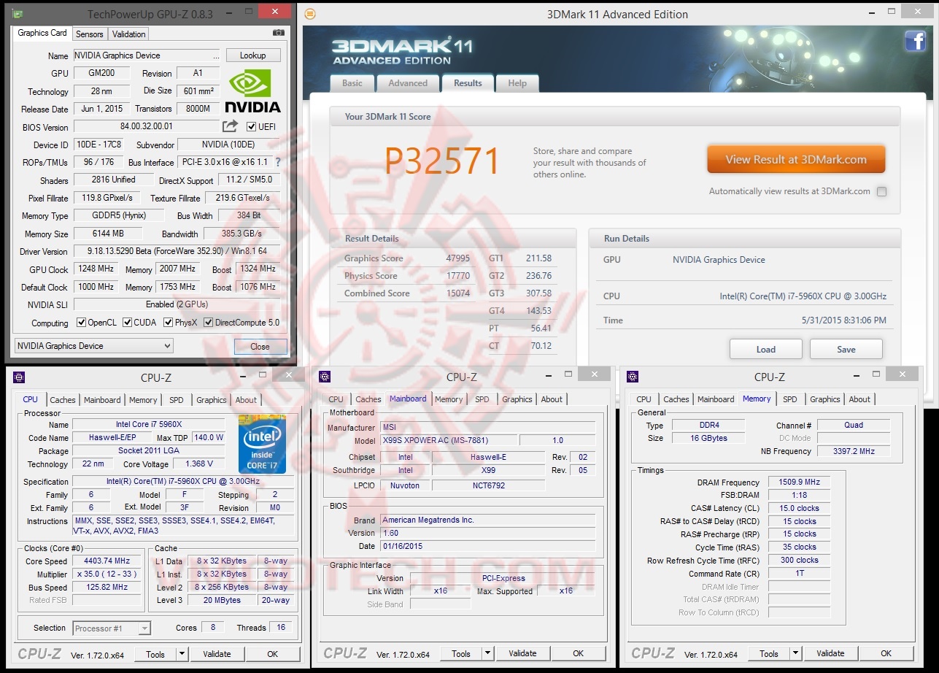Screen dimensions: 939x673
Task: Open the About tab in the CPU-Z Memory window
Action: pos(859,399)
